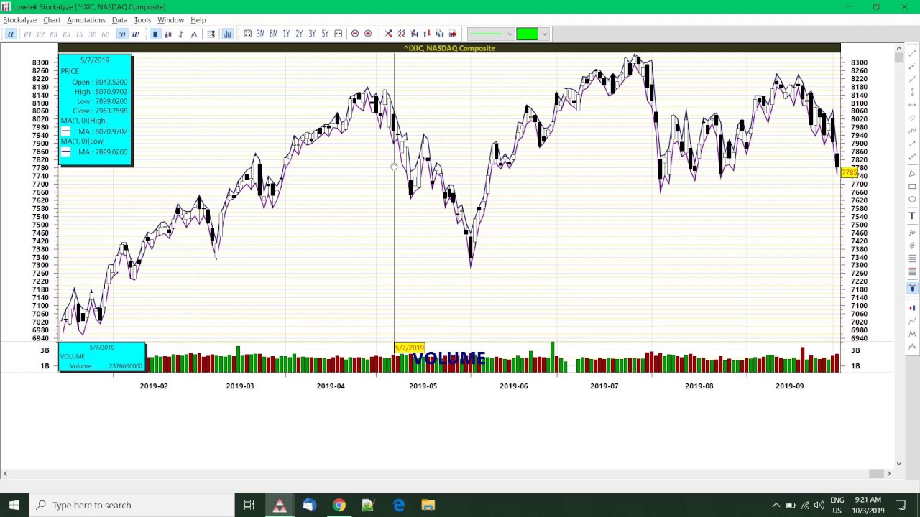Screen dimensions: 920x517
Task: Set chart range to 2Y
Action: [299, 34]
